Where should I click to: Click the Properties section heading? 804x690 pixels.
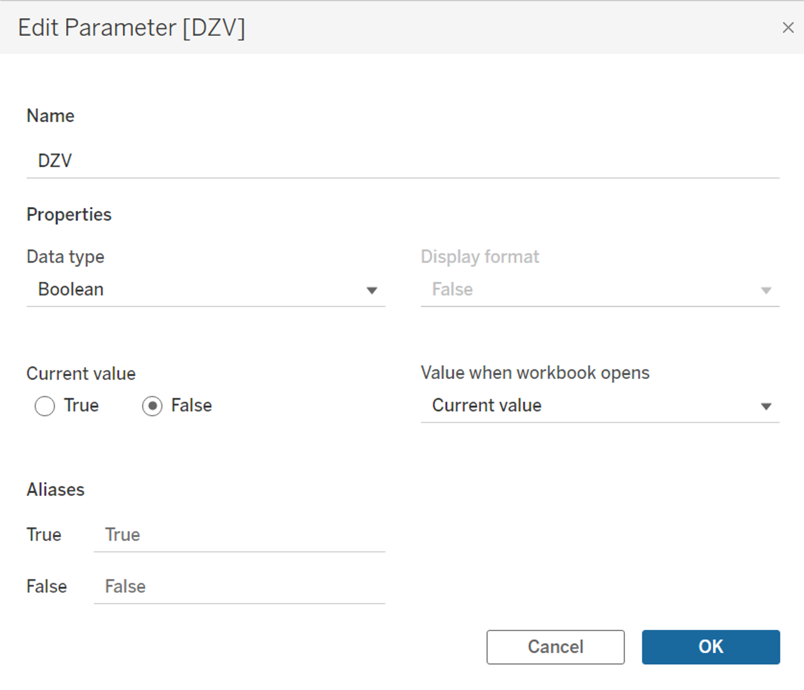[x=69, y=214]
